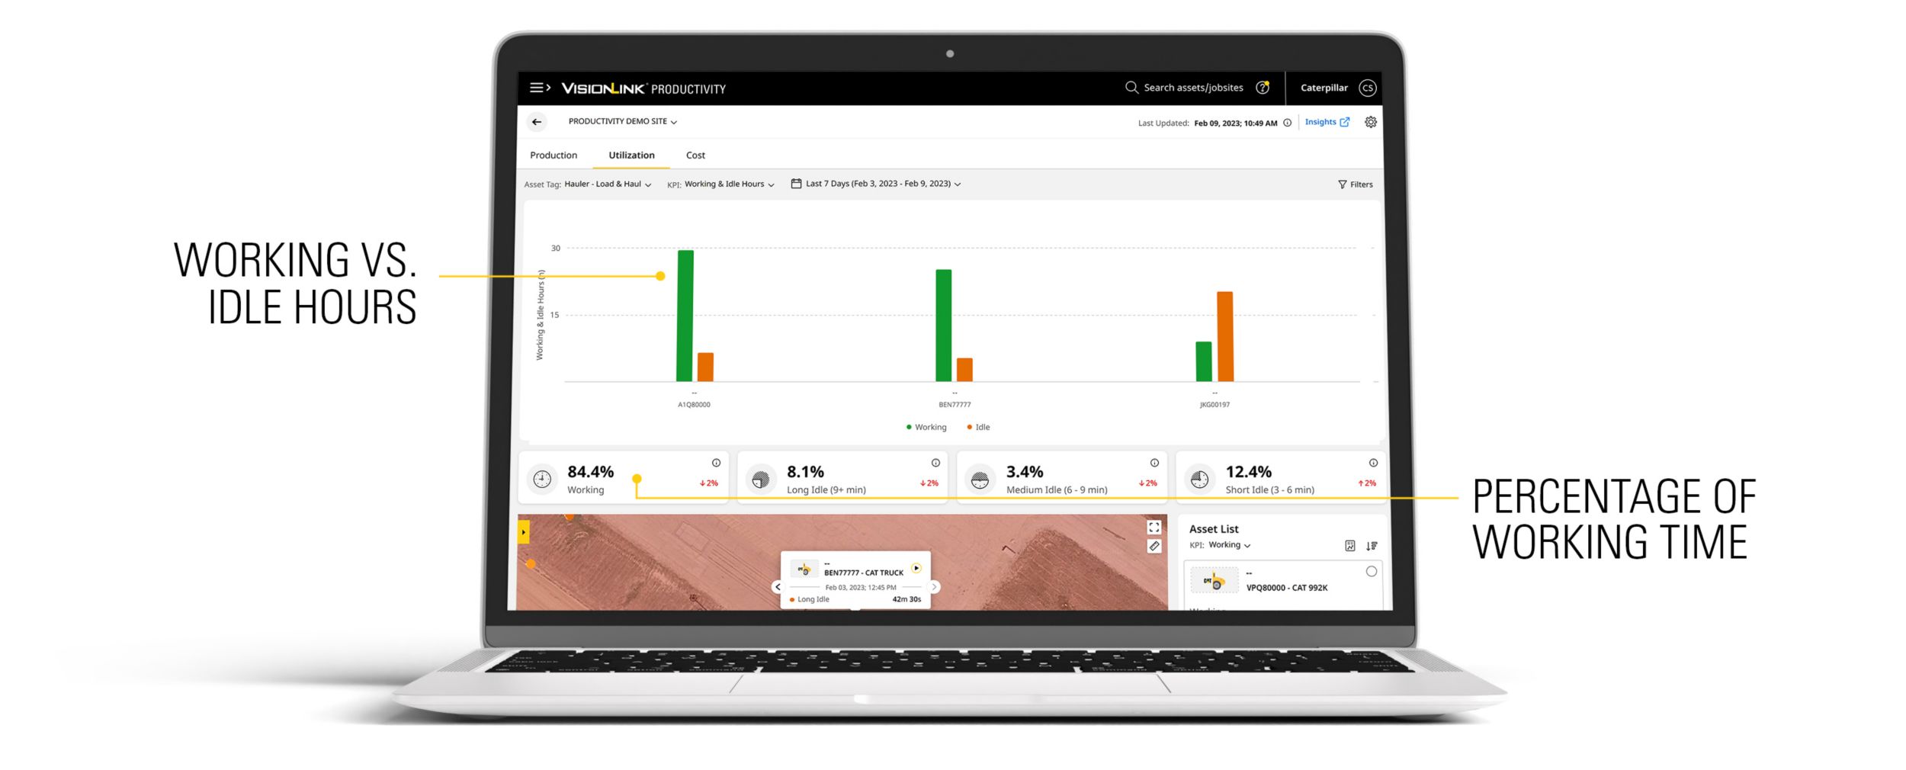Viewport: 1906px width, 770px height.
Task: Click the orange asset marker on map
Action: (x=531, y=564)
